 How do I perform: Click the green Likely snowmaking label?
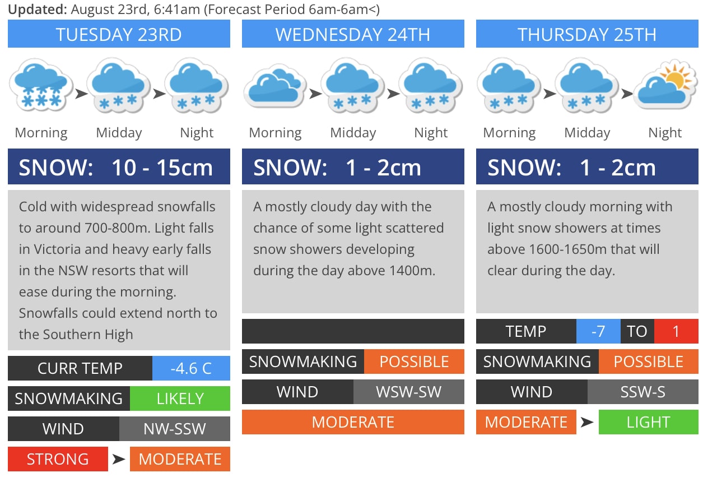point(180,398)
